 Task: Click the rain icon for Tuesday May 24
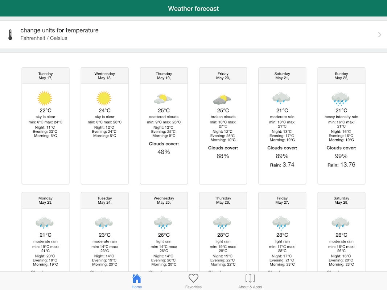click(x=104, y=223)
